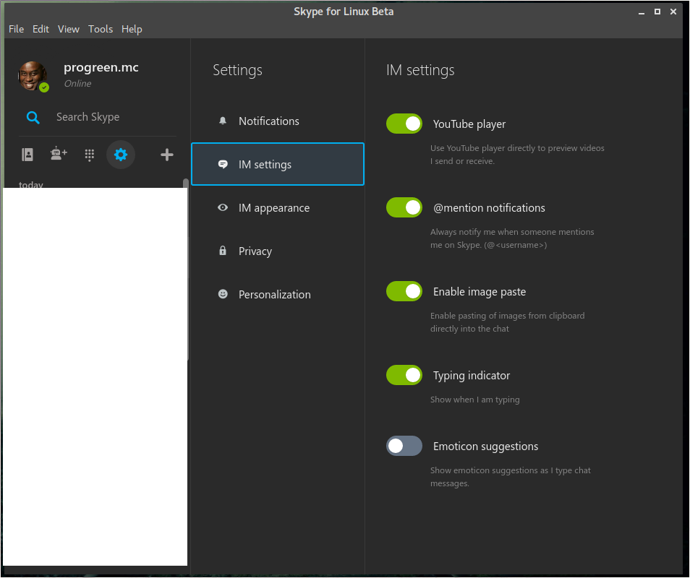Click the progreen.mc profile avatar
Screen dimensions: 690x578
click(33, 77)
